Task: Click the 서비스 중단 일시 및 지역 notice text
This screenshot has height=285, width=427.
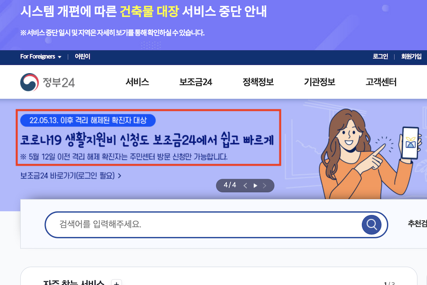Action: pos(112,33)
